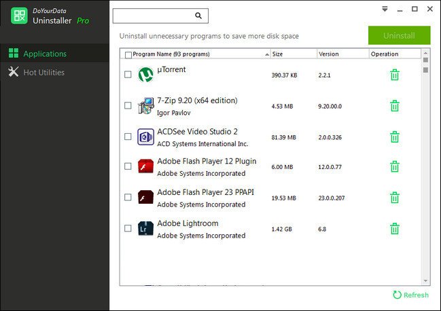The height and width of the screenshot is (311, 441).
Task: Click the vertical scrollbar thumb
Action: click(x=425, y=65)
